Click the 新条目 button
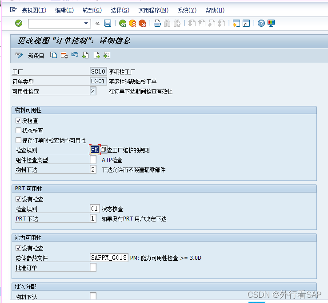The width and height of the screenshot is (328, 303). point(36,56)
